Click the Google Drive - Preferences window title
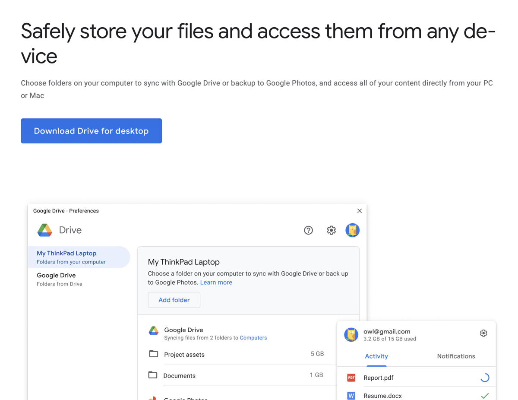Screen dimensions: 518x400 point(66,211)
